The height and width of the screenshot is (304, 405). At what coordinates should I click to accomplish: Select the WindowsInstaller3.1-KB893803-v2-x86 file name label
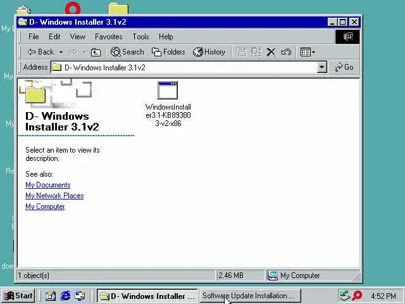point(168,115)
